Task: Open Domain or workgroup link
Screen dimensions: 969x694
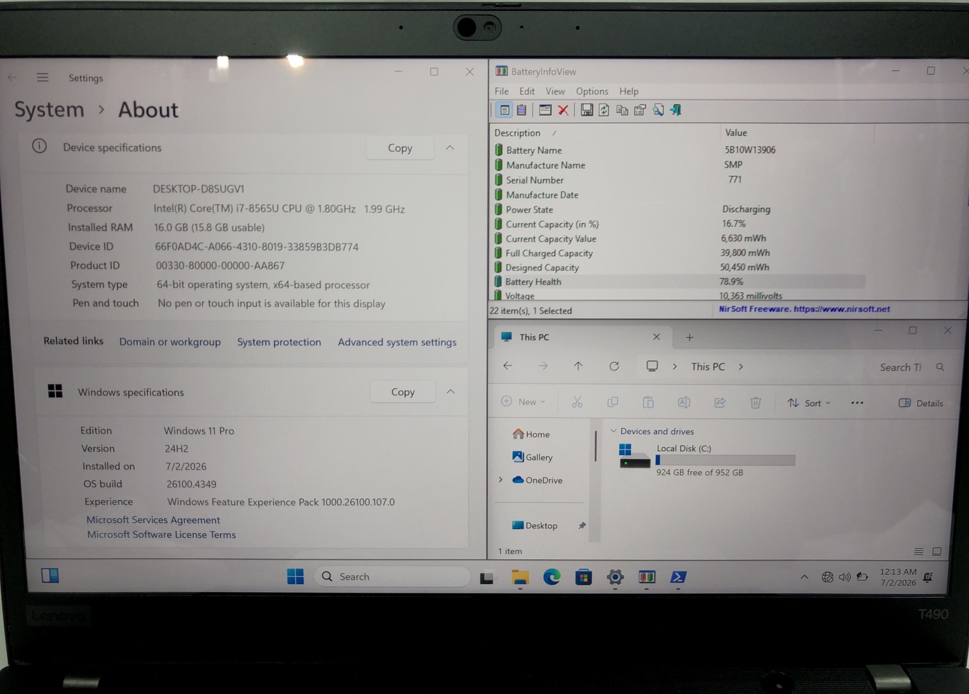Action: 170,342
